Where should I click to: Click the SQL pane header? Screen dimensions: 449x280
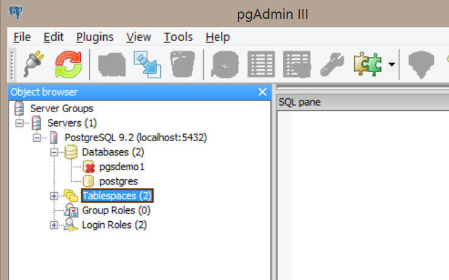[363, 102]
